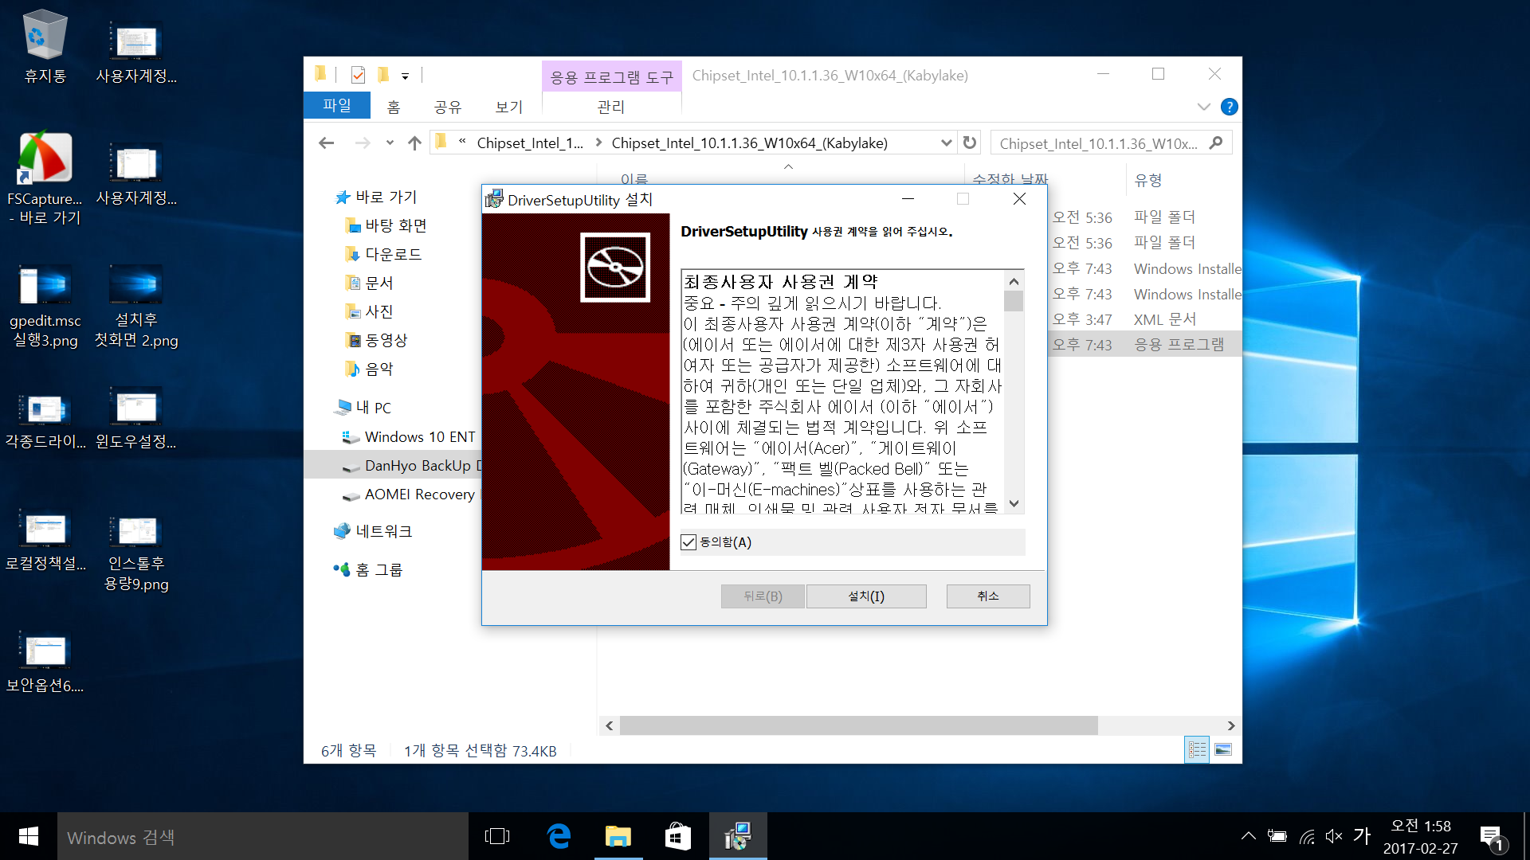Switch to large icons view in status bar

(1223, 749)
